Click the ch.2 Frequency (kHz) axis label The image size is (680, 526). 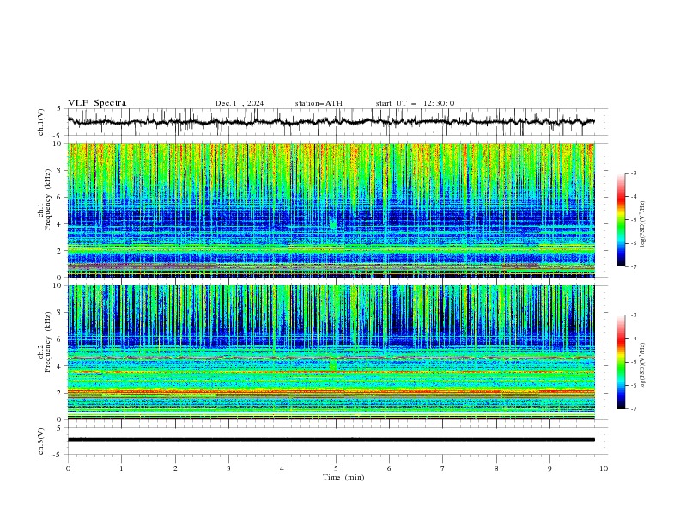click(45, 341)
